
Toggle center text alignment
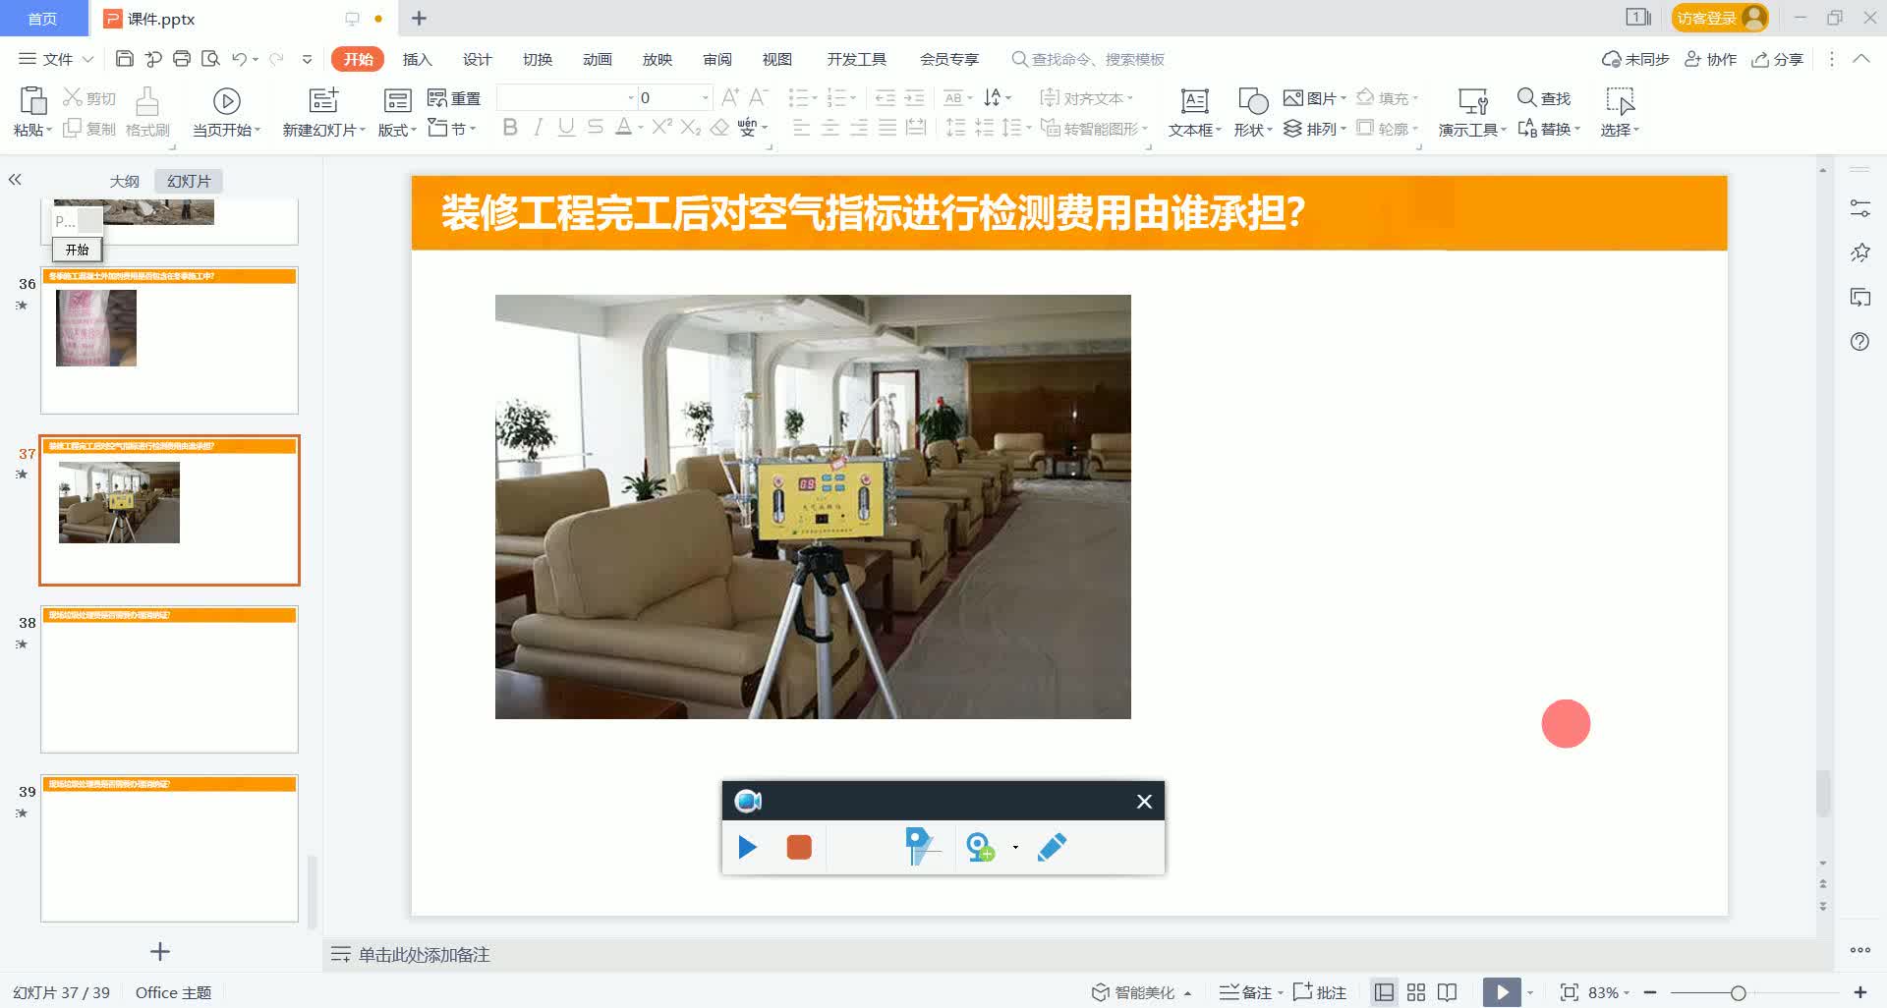pos(830,128)
